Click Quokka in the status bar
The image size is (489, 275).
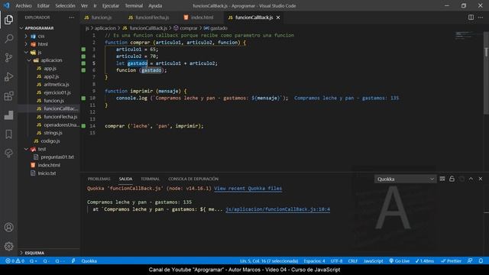[89, 261]
